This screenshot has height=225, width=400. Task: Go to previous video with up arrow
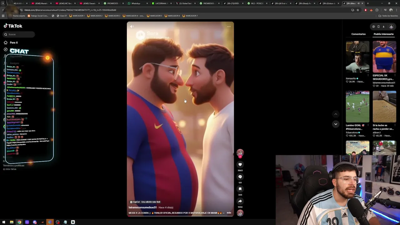coord(336,114)
